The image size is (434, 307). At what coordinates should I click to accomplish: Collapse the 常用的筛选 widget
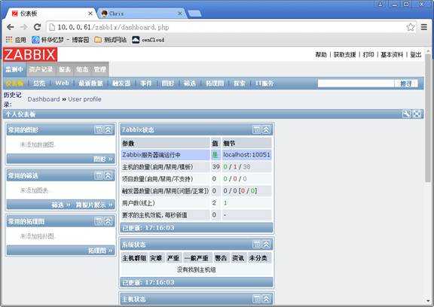pos(108,175)
